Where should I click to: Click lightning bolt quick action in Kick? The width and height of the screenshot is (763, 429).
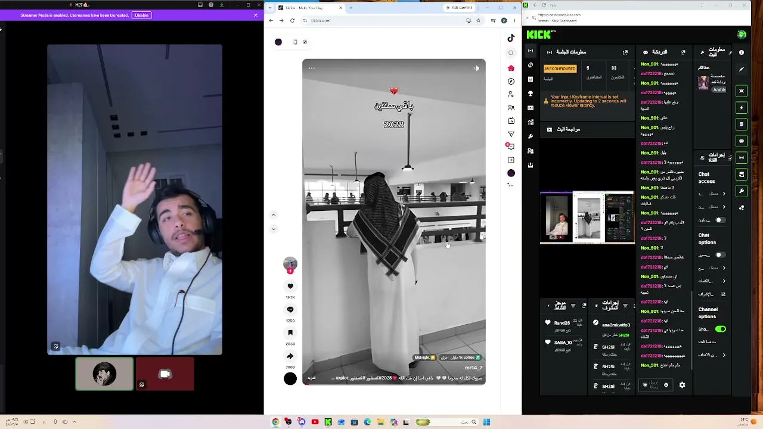click(x=742, y=108)
